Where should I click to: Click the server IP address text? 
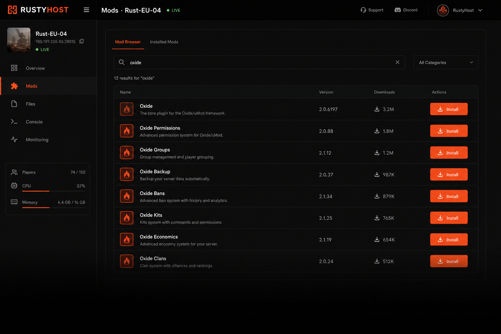[x=55, y=42]
